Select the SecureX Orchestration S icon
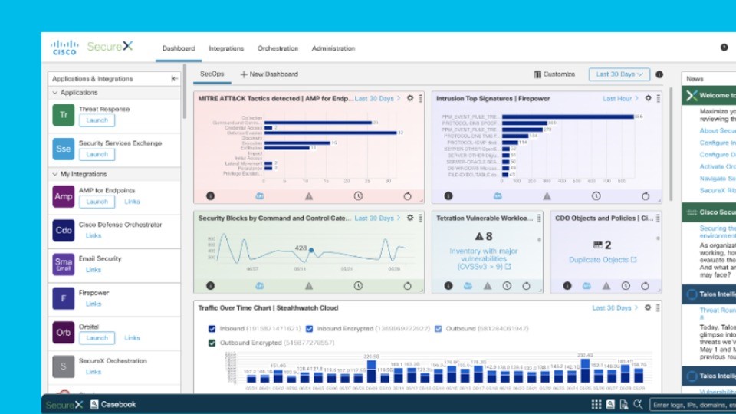This screenshot has height=414, width=736. click(x=64, y=366)
